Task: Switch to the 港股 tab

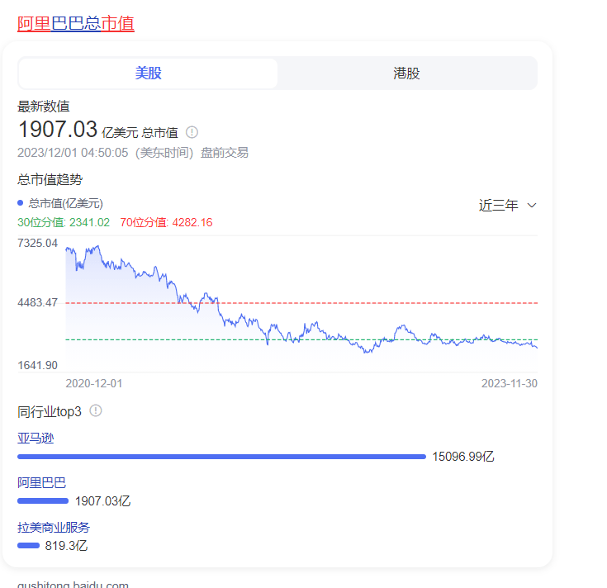Action: coord(406,73)
